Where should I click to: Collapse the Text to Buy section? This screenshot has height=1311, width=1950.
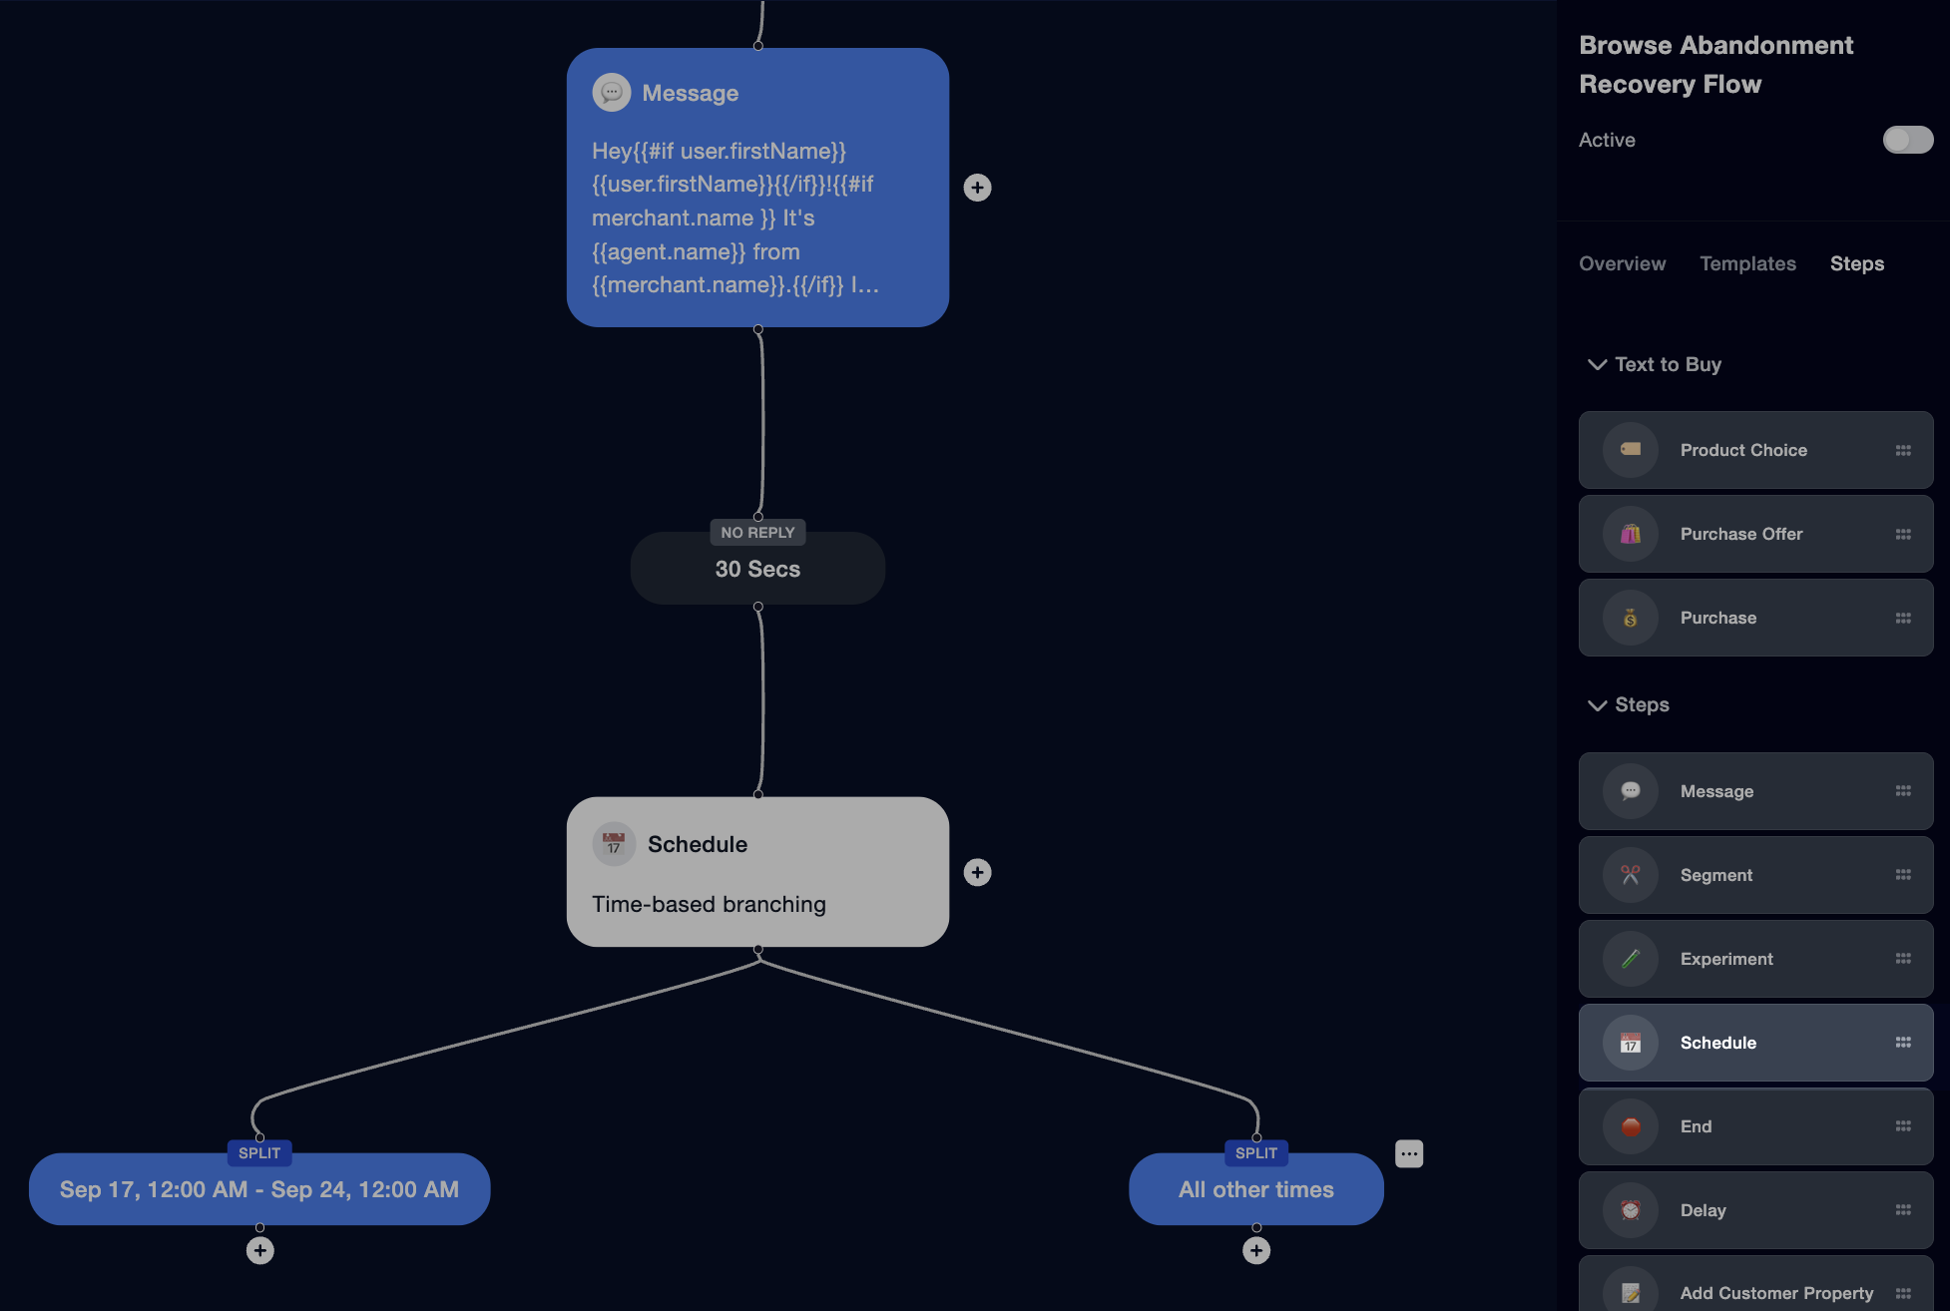pyautogui.click(x=1597, y=364)
